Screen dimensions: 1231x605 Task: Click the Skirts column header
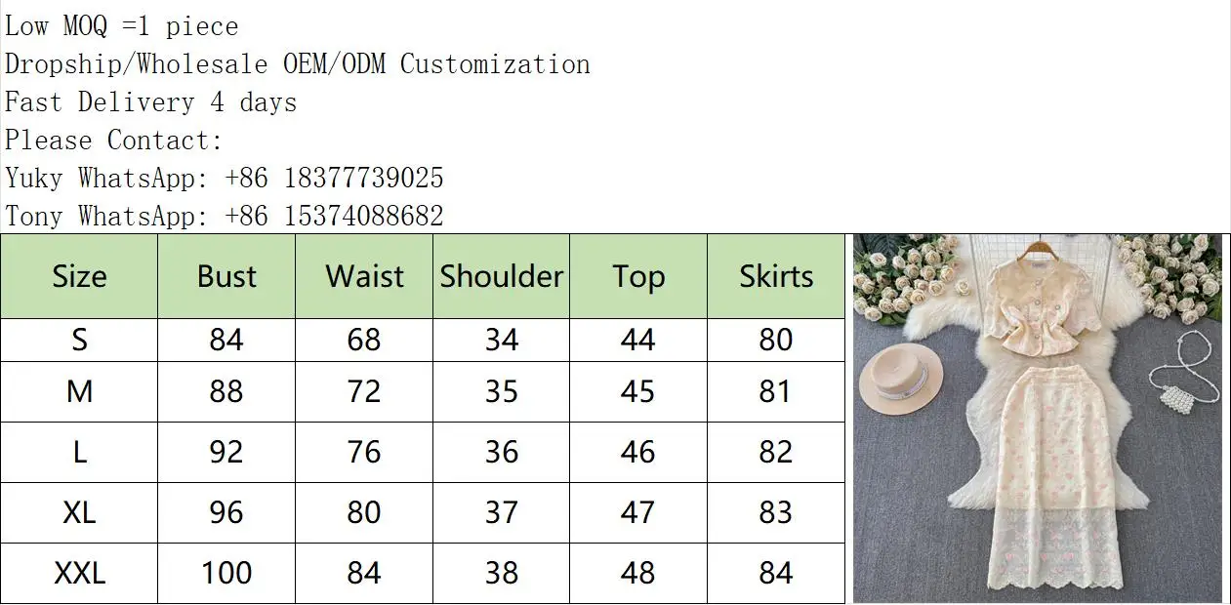pyautogui.click(x=776, y=277)
